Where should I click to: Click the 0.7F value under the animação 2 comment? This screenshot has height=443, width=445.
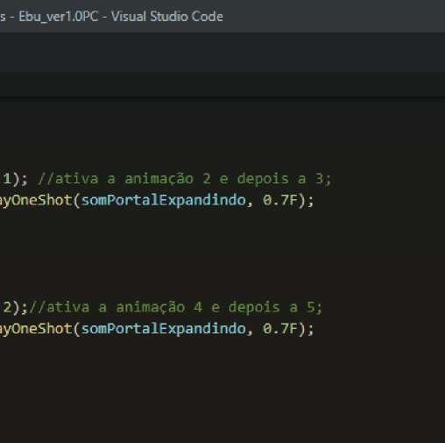tap(280, 200)
